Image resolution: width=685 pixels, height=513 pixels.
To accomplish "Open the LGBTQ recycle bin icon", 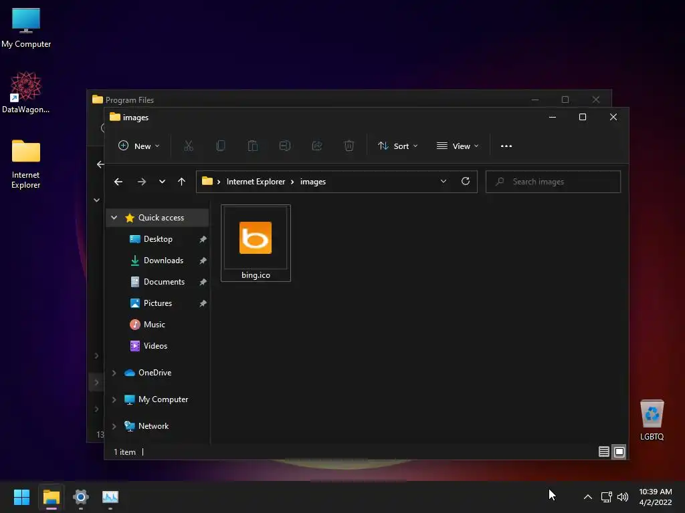I will click(x=652, y=419).
